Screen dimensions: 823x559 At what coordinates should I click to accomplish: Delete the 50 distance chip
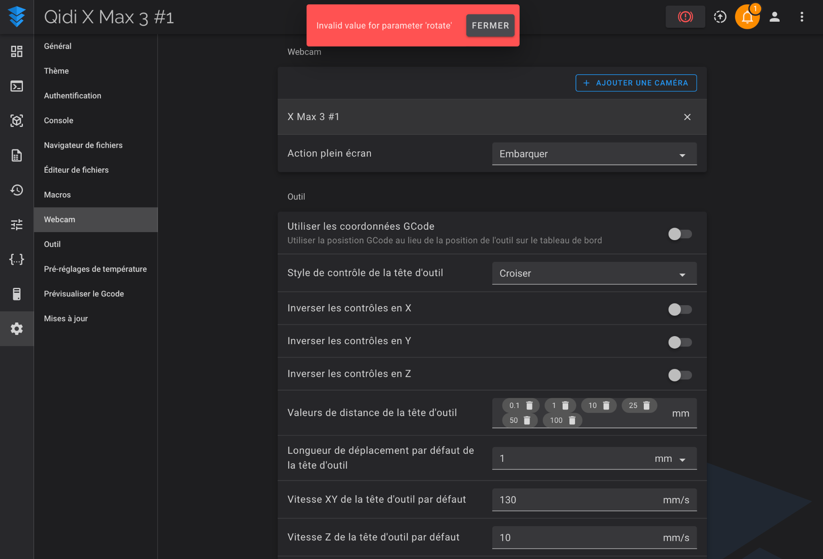tap(527, 420)
